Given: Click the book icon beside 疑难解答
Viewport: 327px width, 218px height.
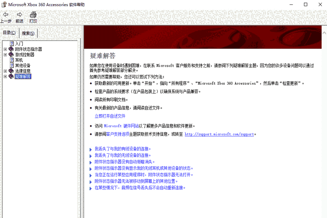Looking at the screenshot, I should 11,76.
